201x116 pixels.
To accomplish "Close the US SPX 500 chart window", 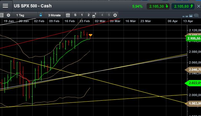I will coord(199,6).
